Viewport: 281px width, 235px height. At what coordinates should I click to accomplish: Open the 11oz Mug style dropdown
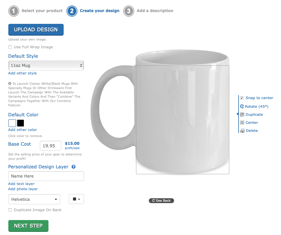click(46, 66)
